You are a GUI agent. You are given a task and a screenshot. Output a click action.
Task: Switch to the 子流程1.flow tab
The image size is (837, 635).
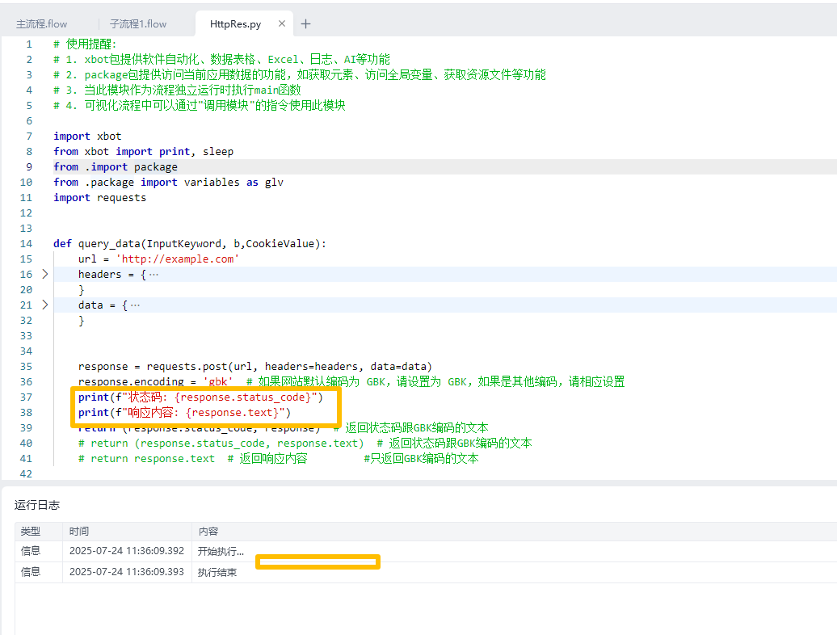[138, 24]
